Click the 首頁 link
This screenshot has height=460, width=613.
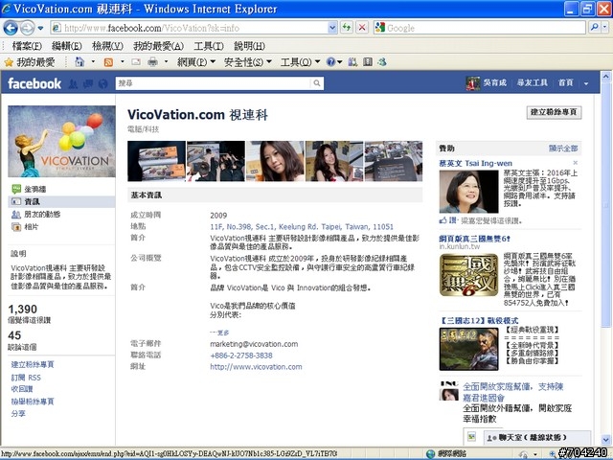(565, 83)
